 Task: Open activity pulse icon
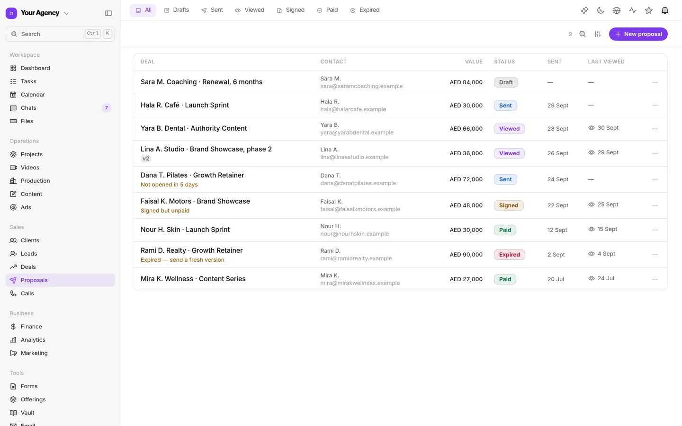tap(633, 10)
